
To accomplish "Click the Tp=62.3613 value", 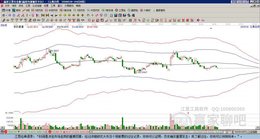I will pyautogui.click(x=32, y=27).
